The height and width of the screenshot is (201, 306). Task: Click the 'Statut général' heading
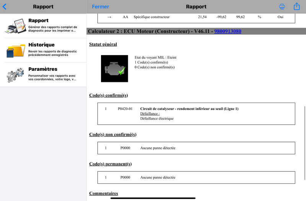pos(103,44)
